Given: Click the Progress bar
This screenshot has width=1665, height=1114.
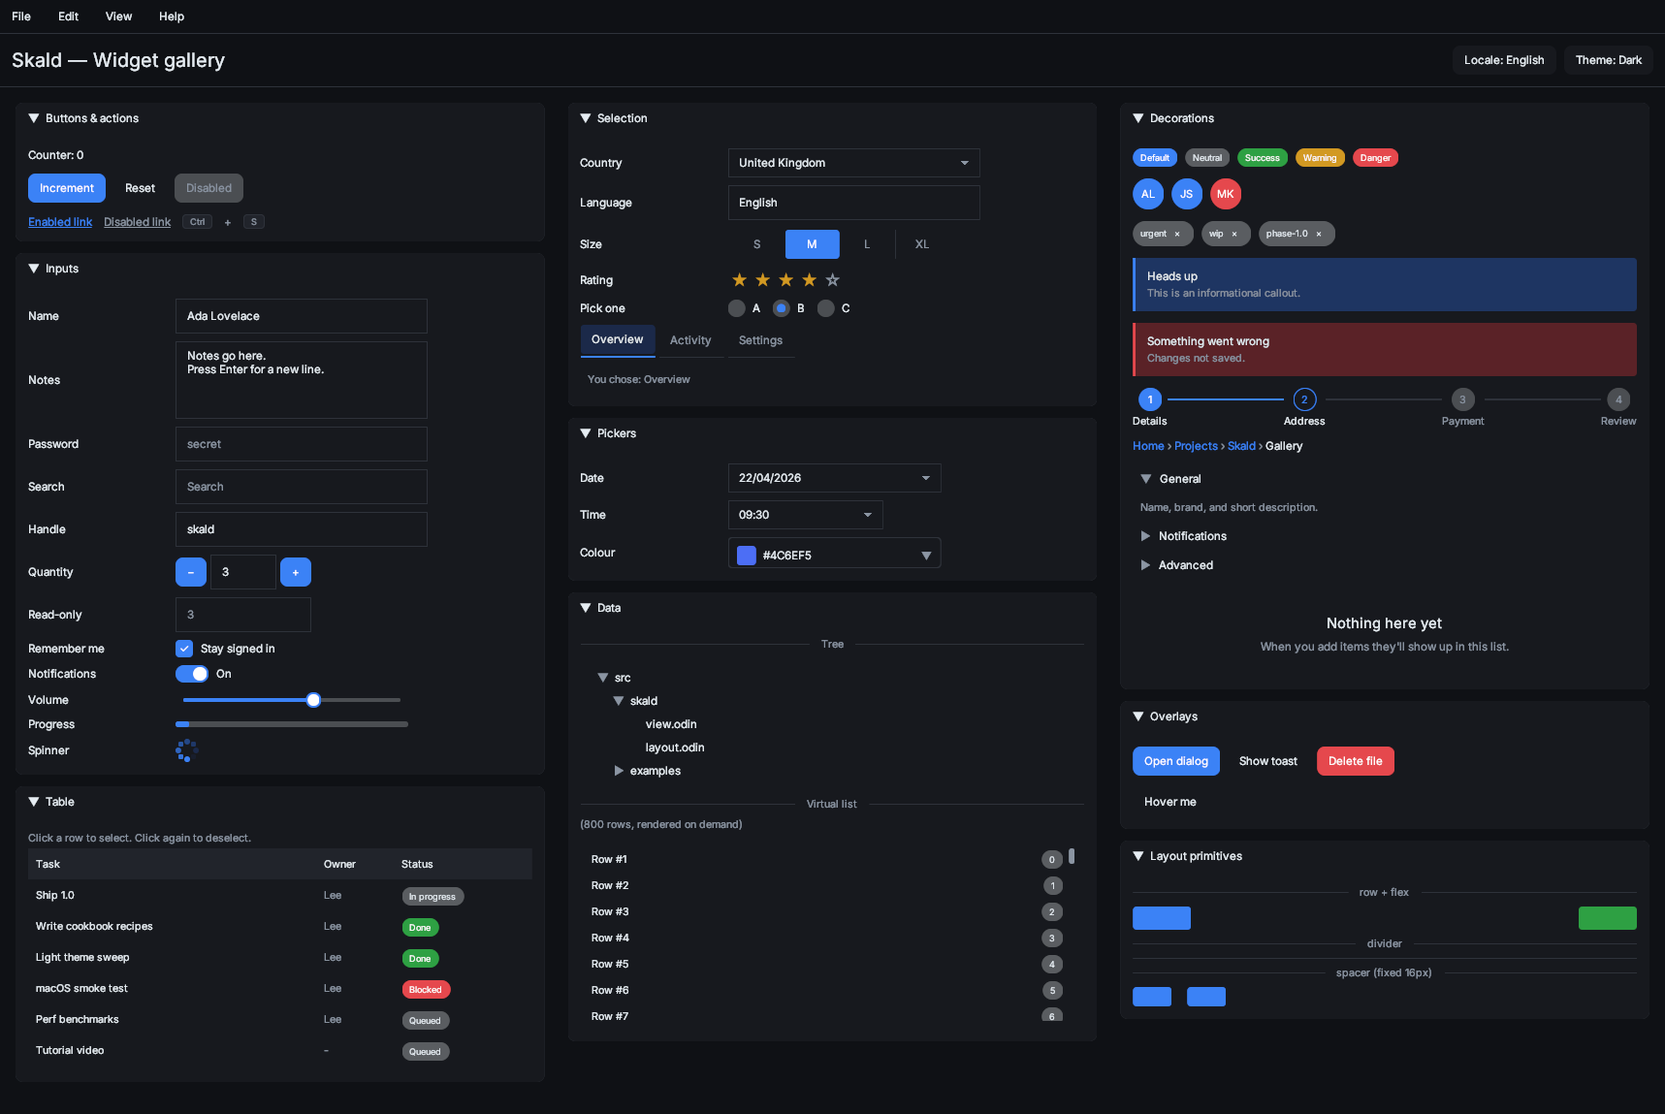Looking at the screenshot, I should (292, 724).
